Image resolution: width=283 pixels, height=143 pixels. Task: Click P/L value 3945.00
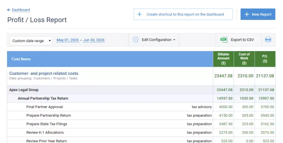[267, 116]
